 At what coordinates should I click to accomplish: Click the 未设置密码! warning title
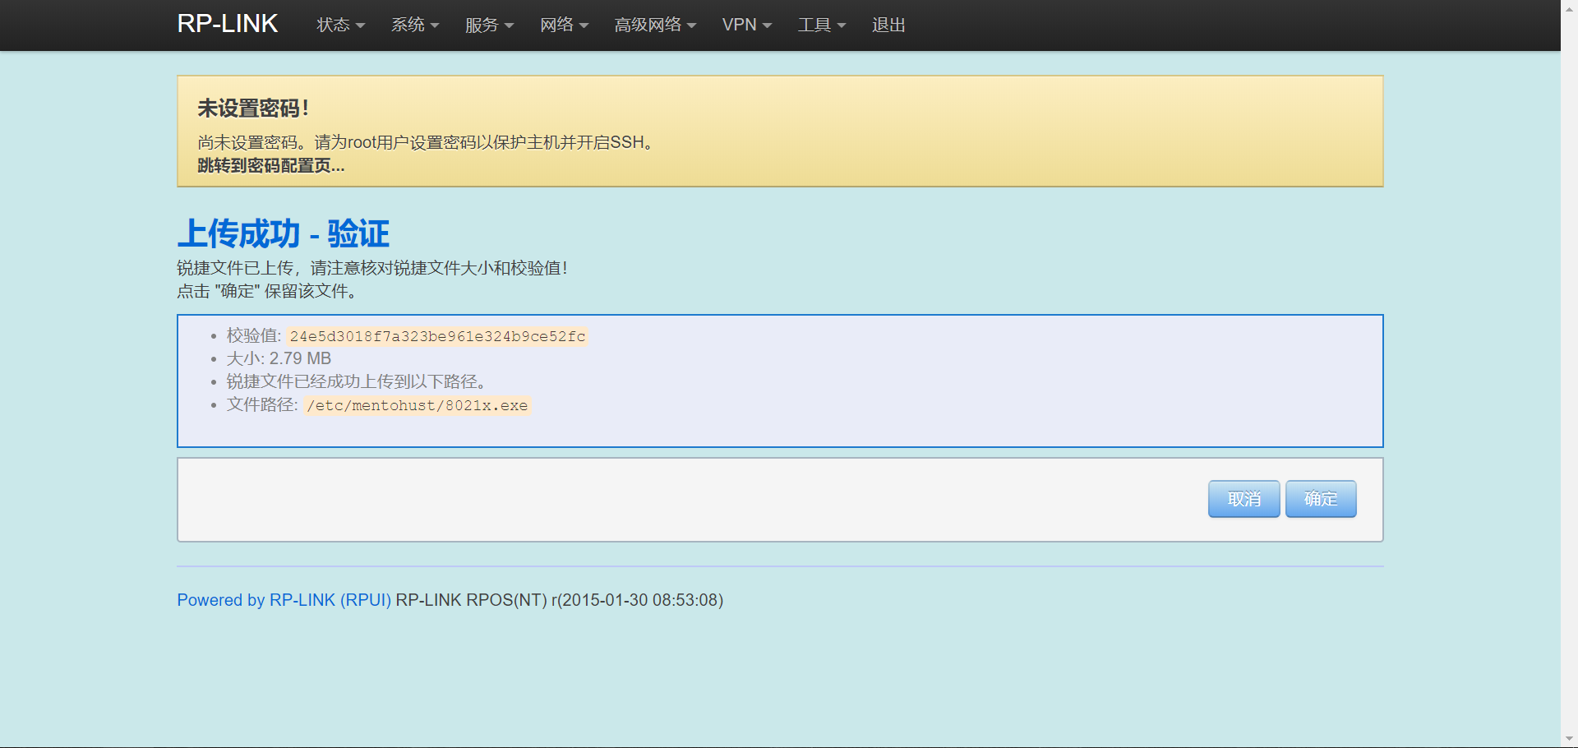pyautogui.click(x=253, y=109)
